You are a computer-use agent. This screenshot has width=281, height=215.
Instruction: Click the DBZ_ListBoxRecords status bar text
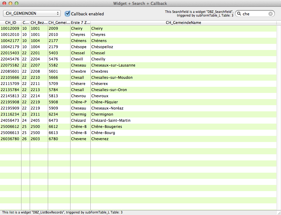pyautogui.click(x=63, y=213)
